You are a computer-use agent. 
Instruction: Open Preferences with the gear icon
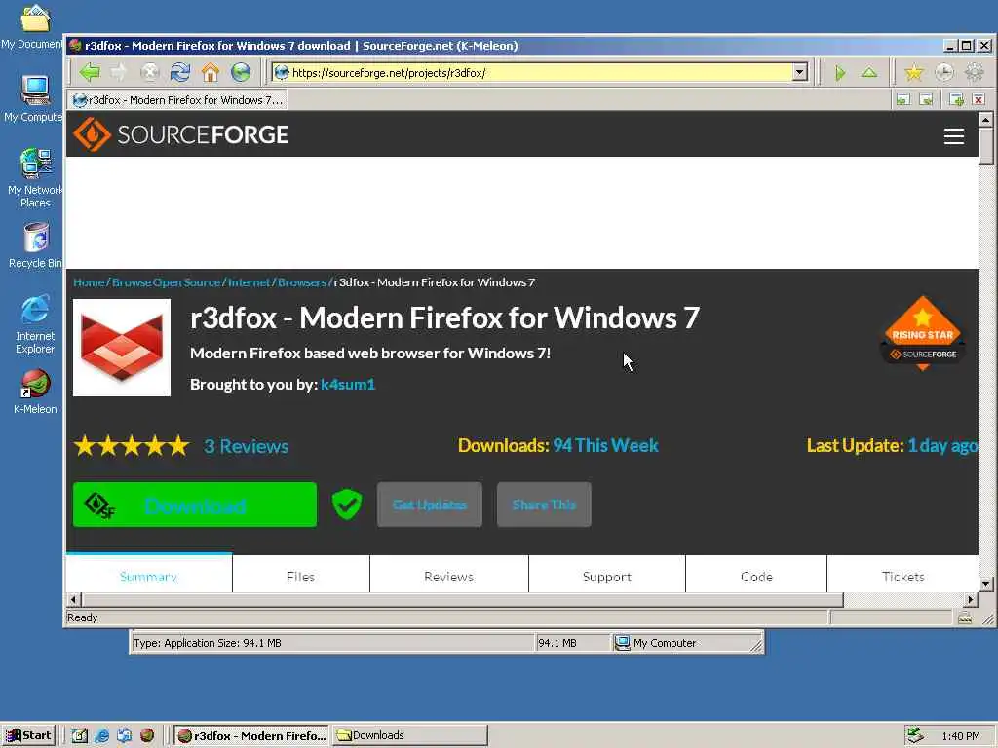point(975,73)
